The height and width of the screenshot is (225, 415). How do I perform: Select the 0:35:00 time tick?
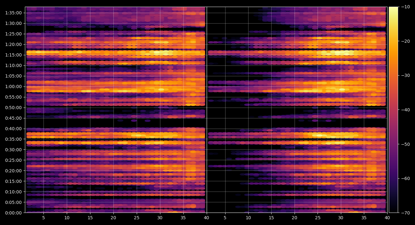coord(13,139)
